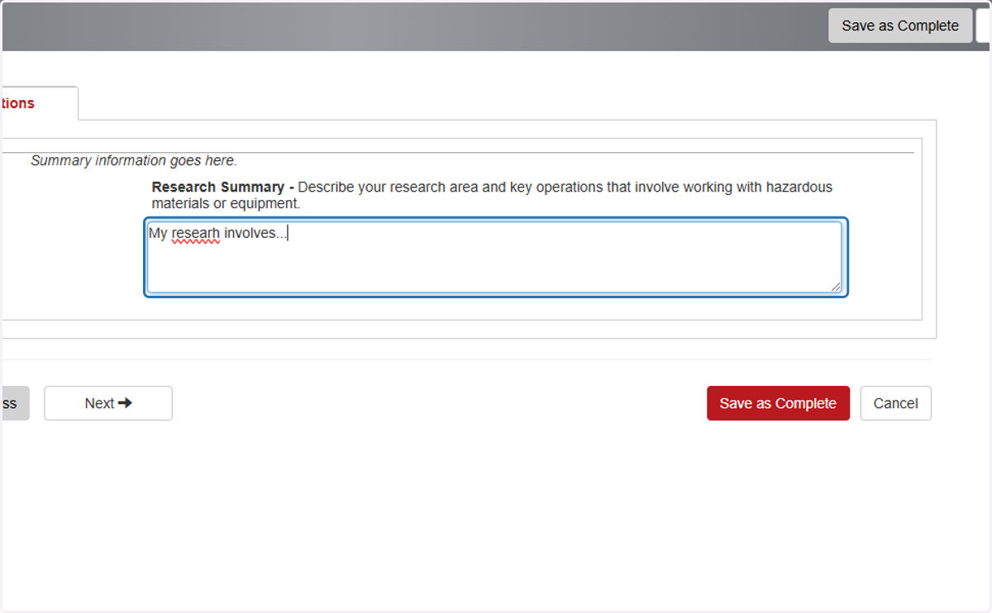The width and height of the screenshot is (992, 613).
Task: Click the 'Research Summary -' bold label
Action: click(x=222, y=188)
